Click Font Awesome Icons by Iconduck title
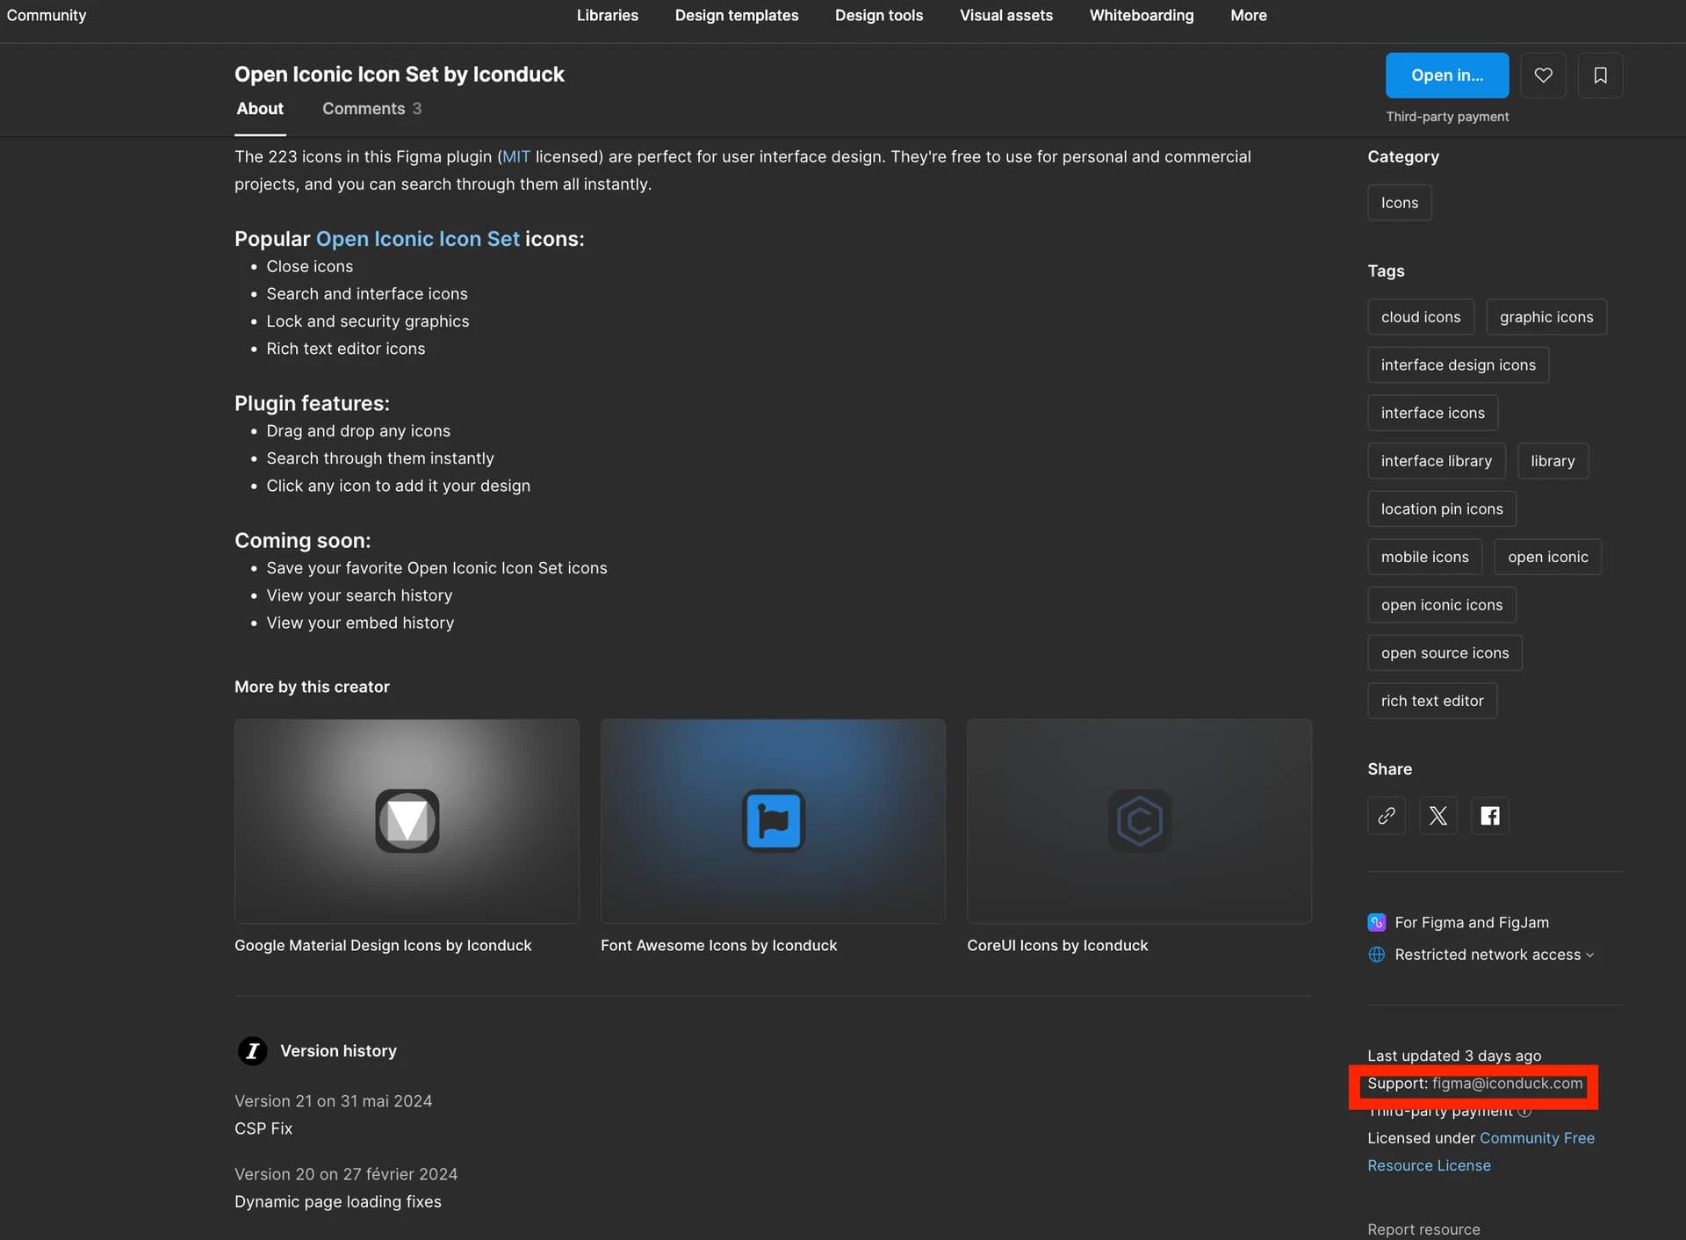The height and width of the screenshot is (1240, 1686). coord(718,946)
